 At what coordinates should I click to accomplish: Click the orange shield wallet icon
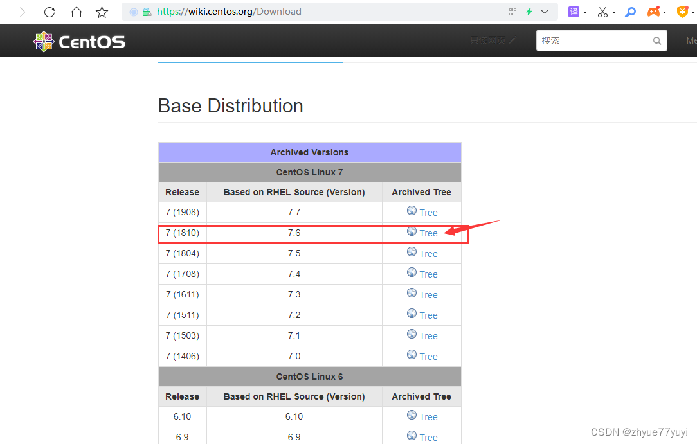tap(682, 12)
